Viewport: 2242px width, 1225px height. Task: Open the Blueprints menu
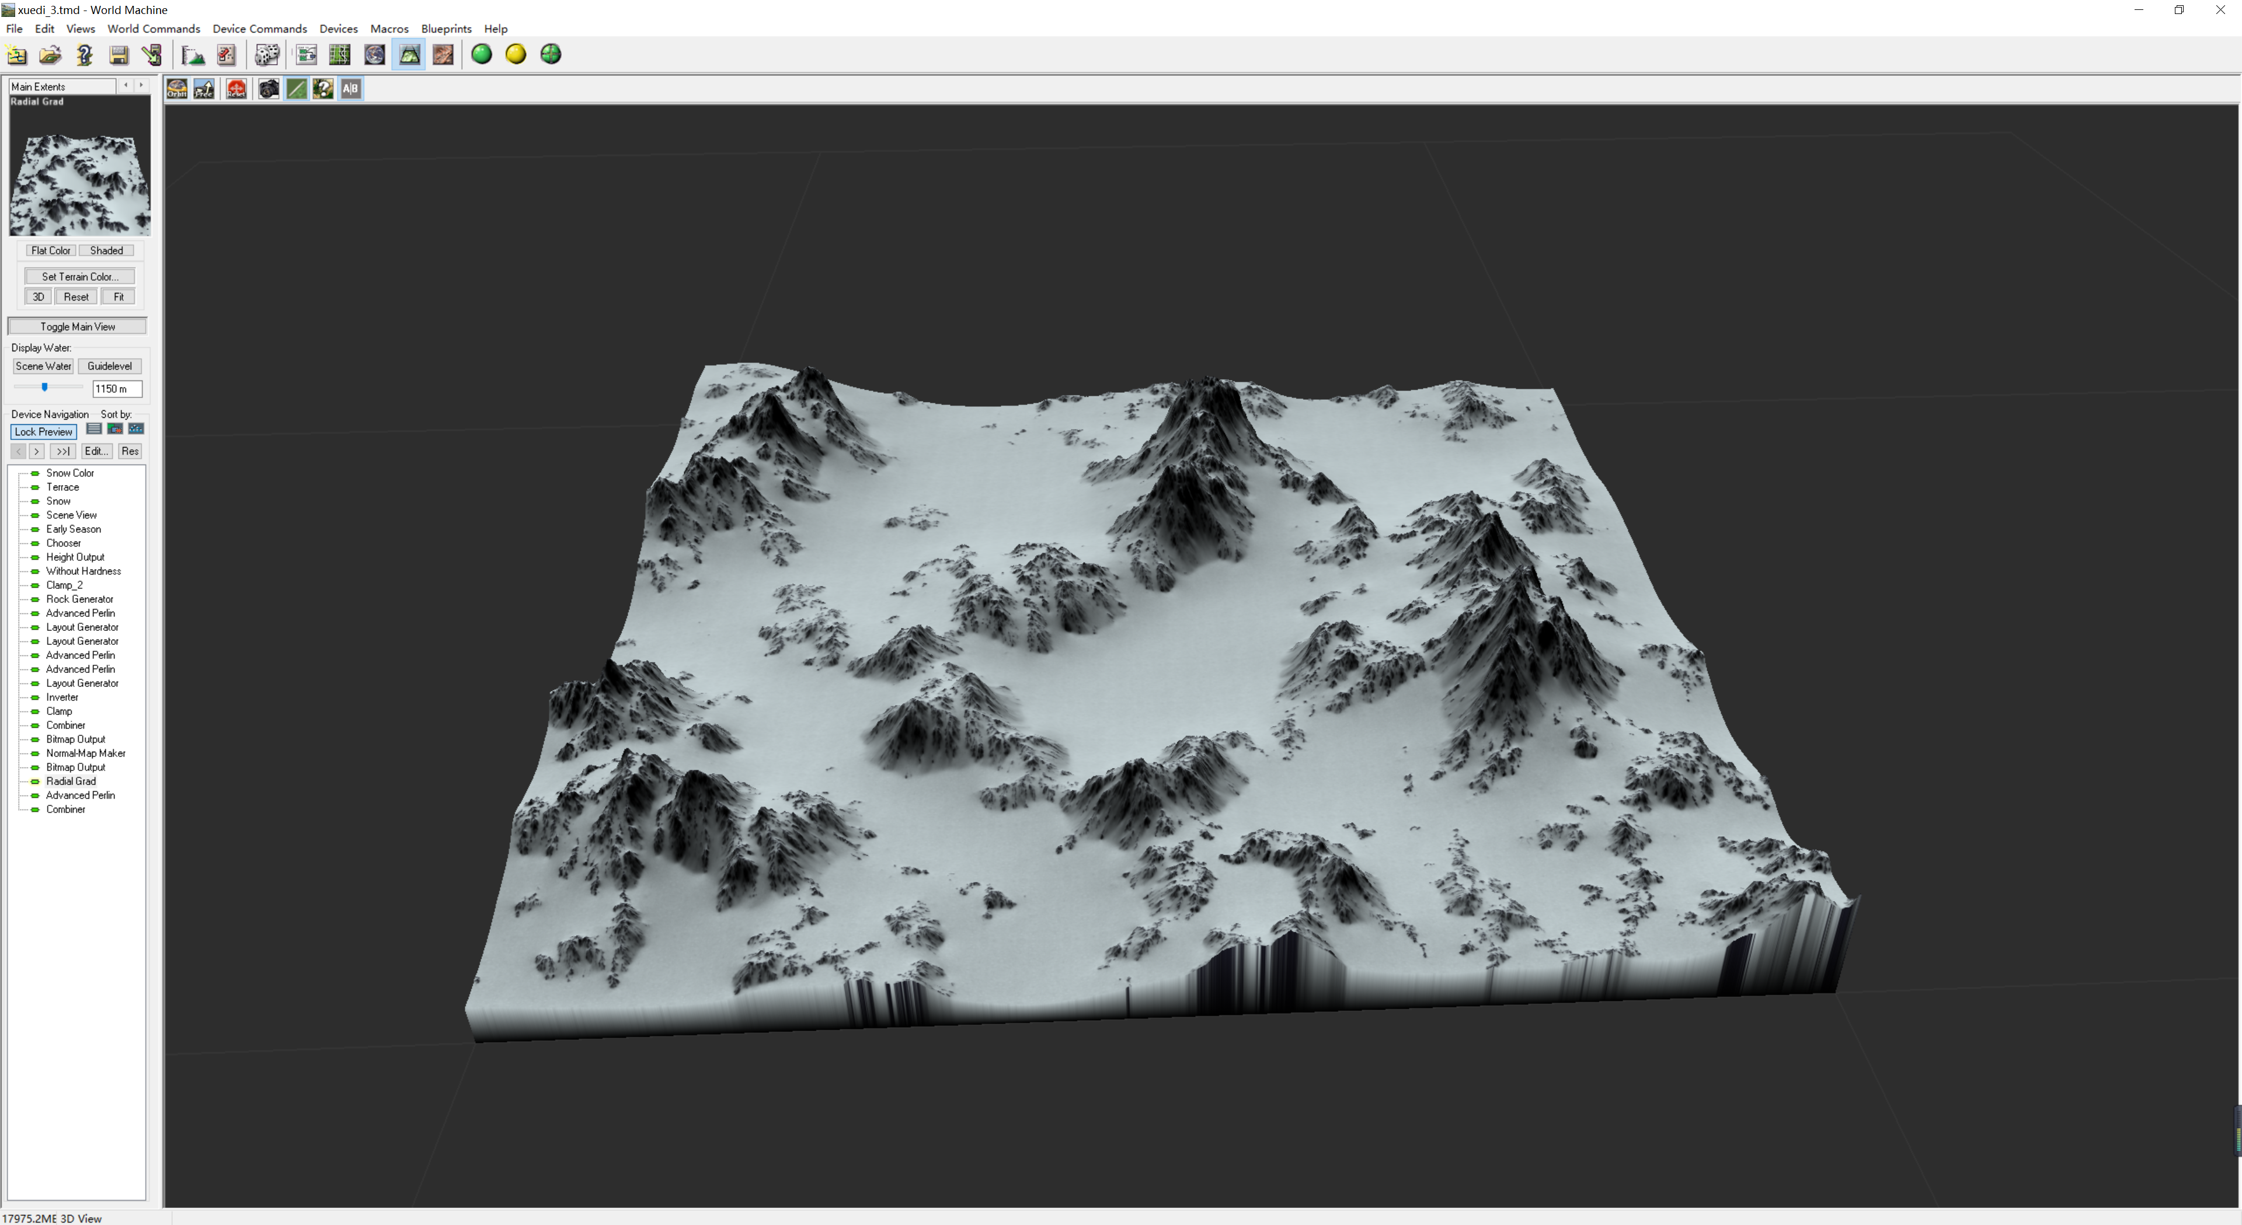[445, 29]
